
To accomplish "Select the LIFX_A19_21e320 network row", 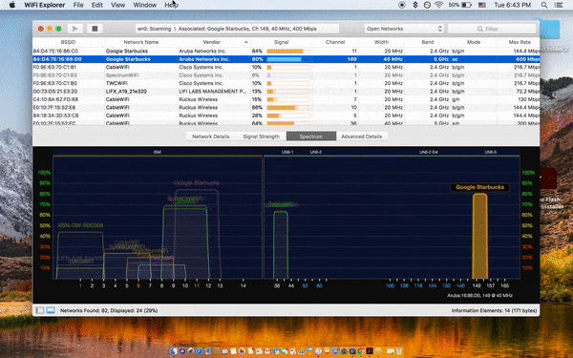I will pos(286,92).
